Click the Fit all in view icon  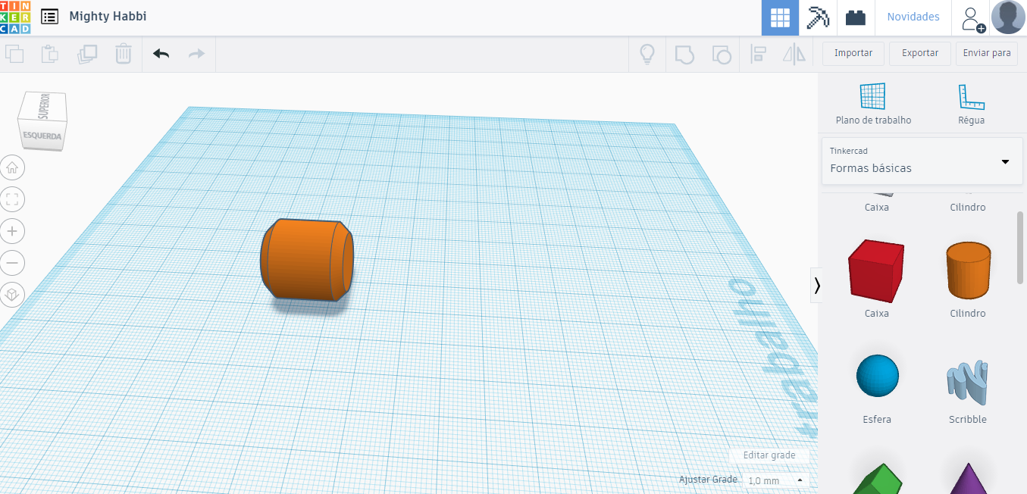(12, 199)
